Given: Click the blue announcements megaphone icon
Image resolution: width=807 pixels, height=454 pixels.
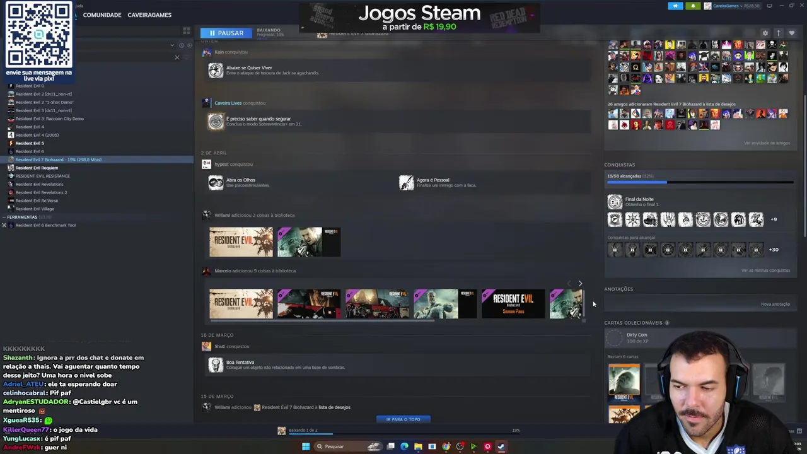Looking at the screenshot, I should click(x=675, y=6).
